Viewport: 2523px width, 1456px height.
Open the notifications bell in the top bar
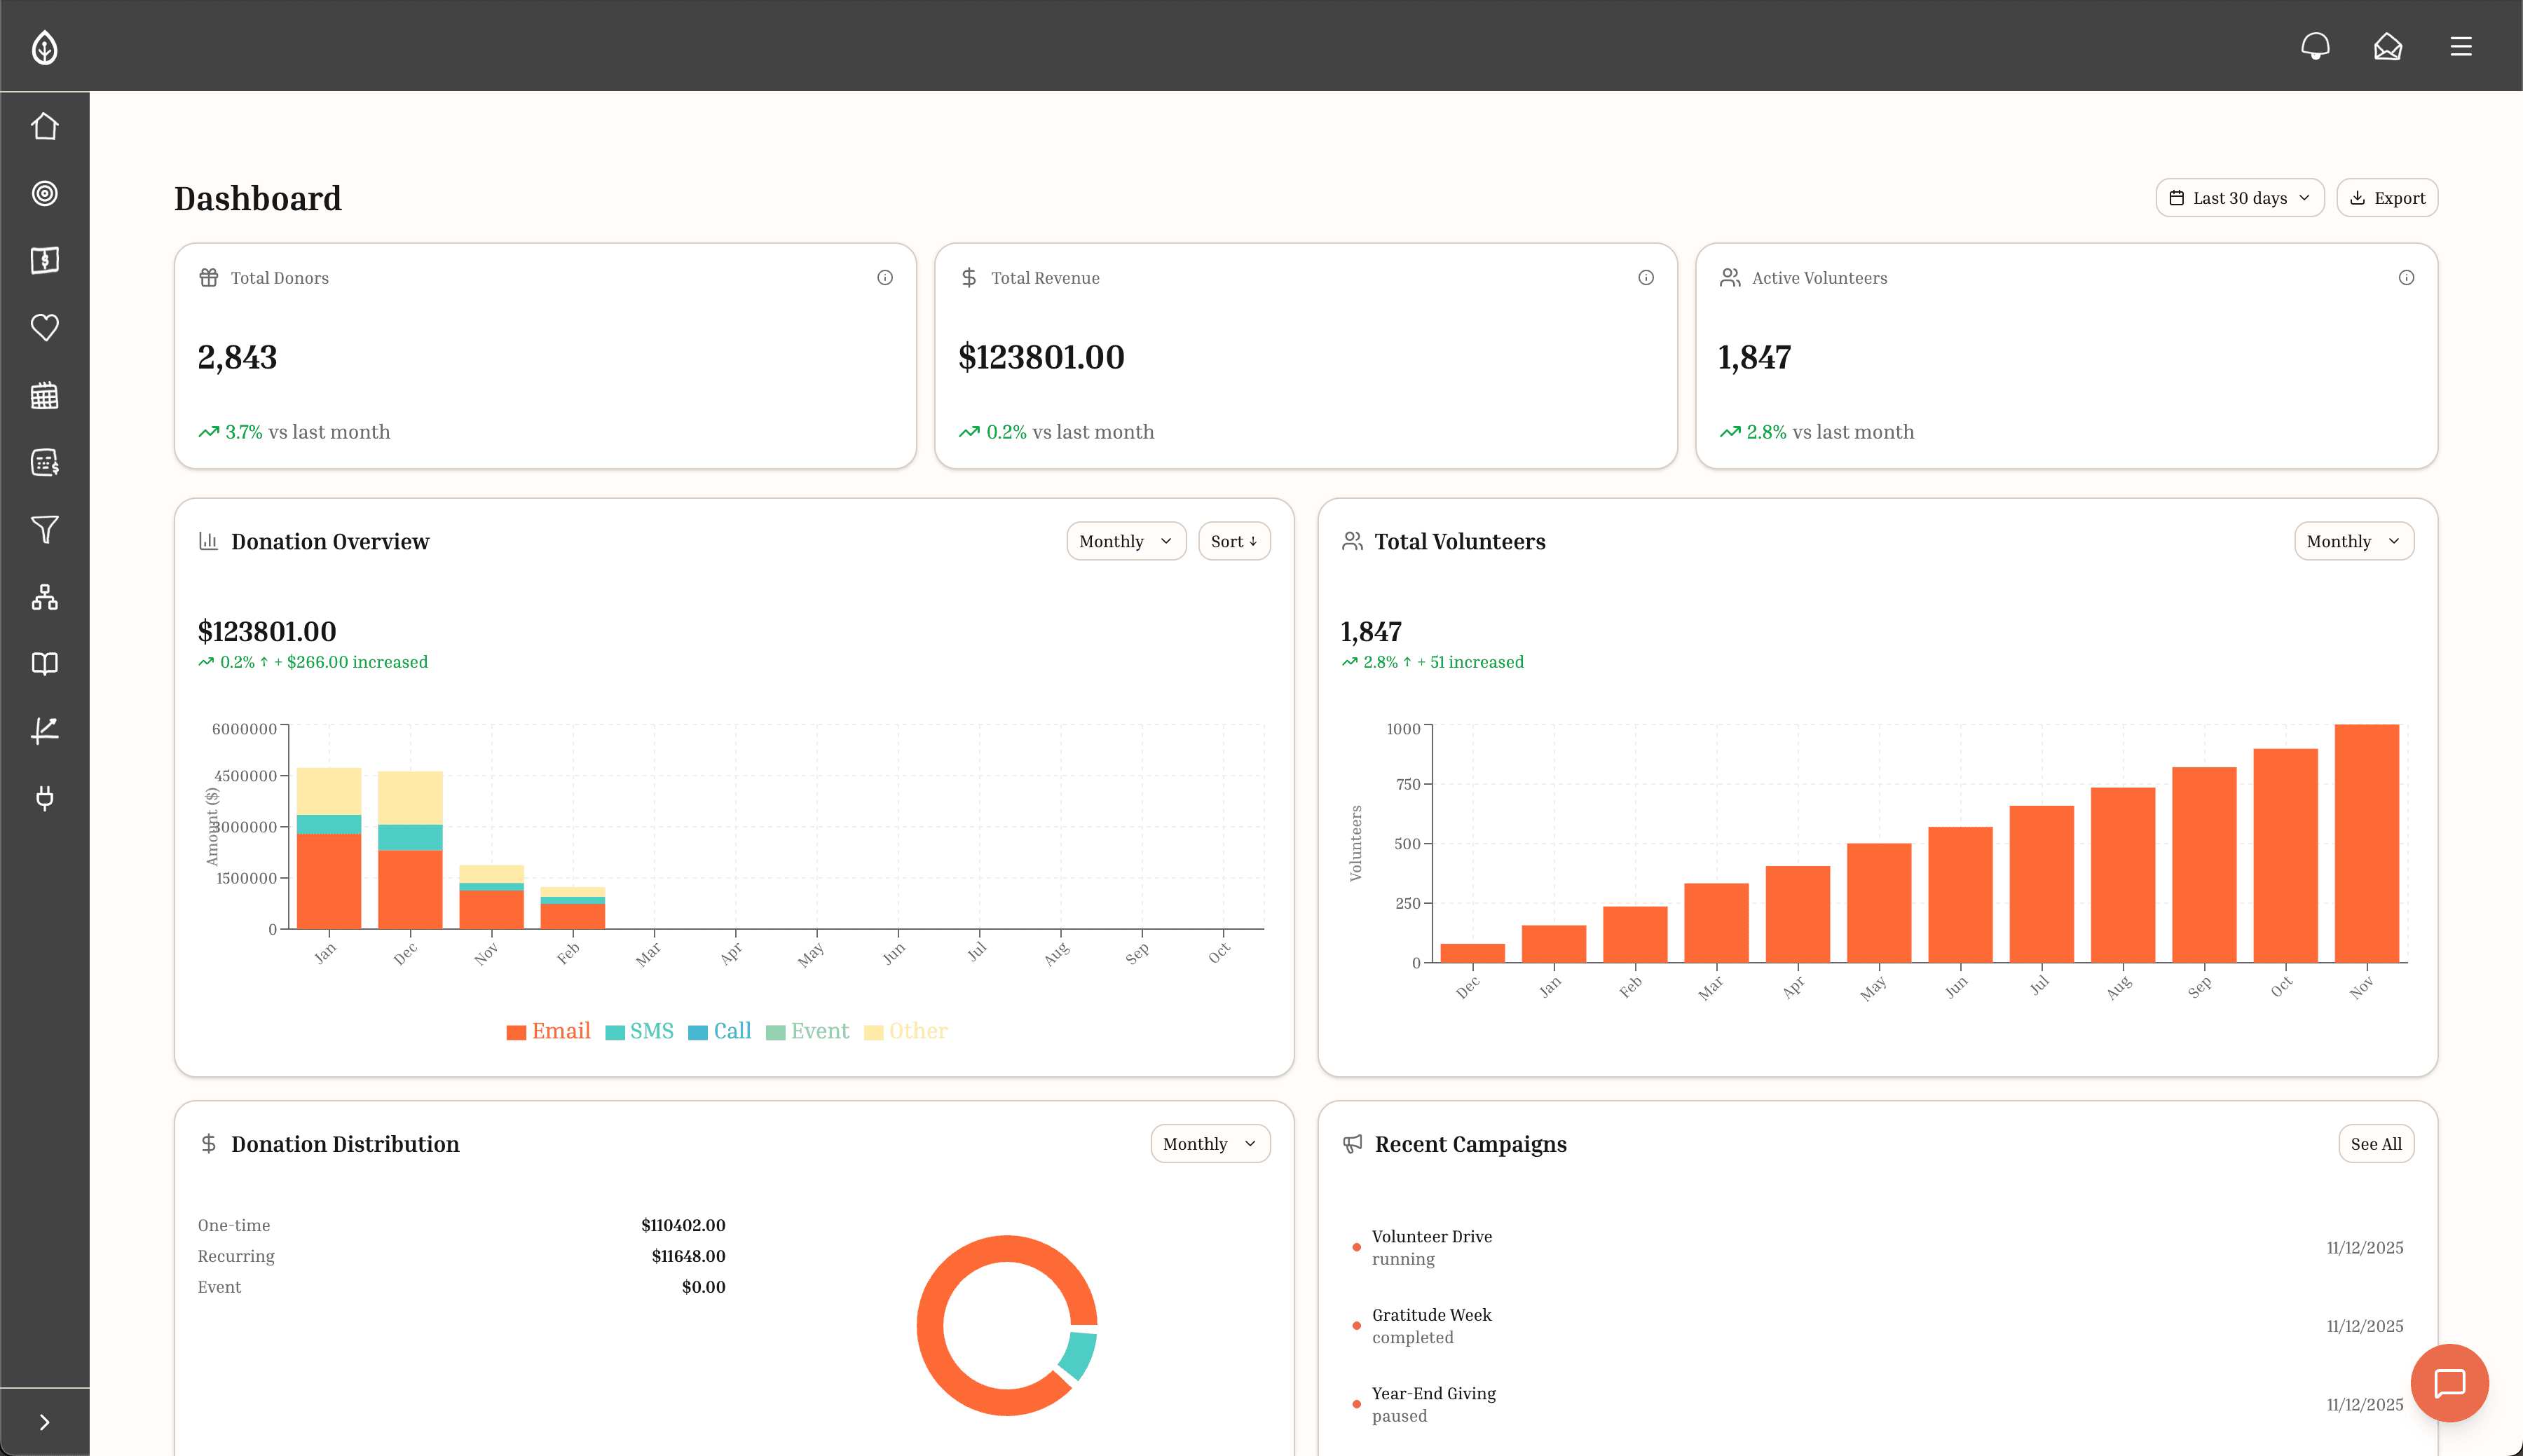coord(2315,46)
